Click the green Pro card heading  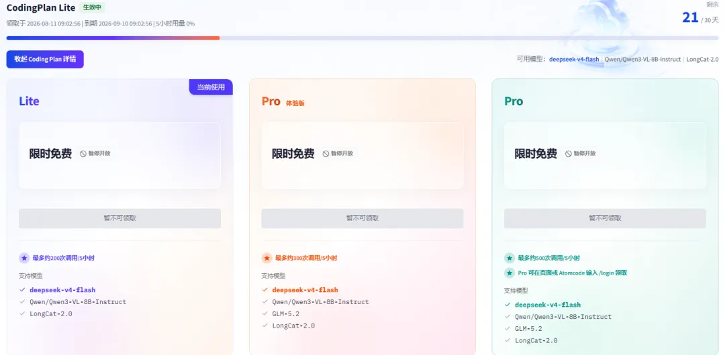[514, 101]
